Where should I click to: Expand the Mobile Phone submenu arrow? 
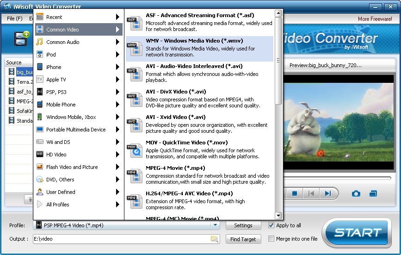[x=118, y=105]
